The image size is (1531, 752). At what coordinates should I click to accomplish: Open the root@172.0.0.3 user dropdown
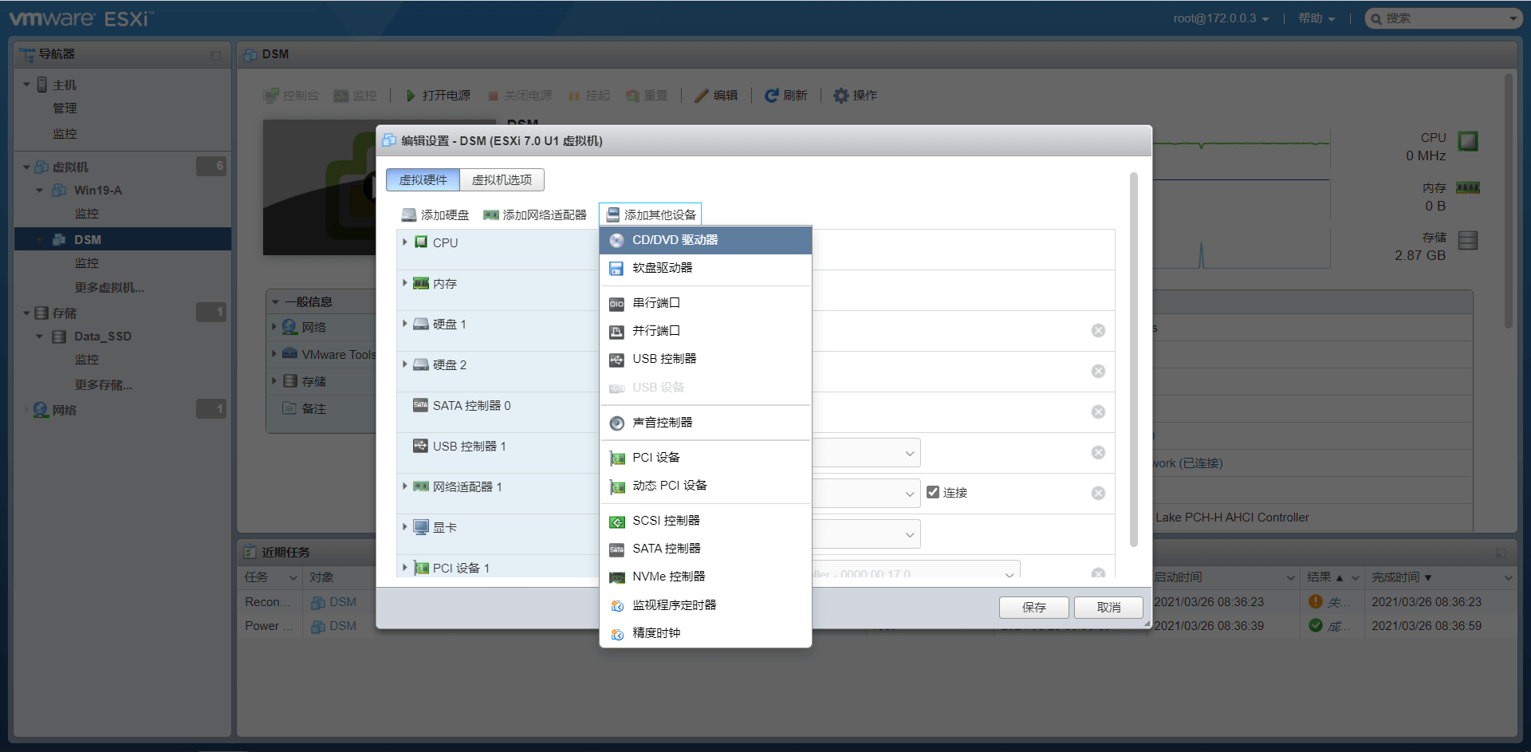click(1221, 18)
